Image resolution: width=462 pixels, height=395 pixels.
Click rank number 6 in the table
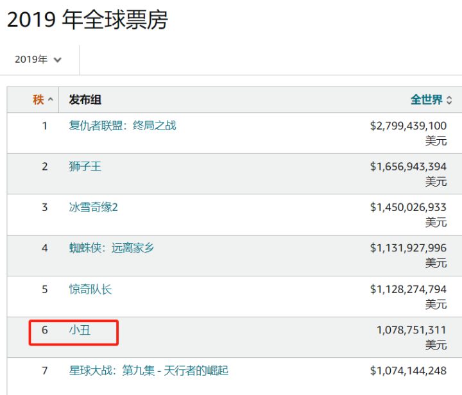(x=45, y=330)
